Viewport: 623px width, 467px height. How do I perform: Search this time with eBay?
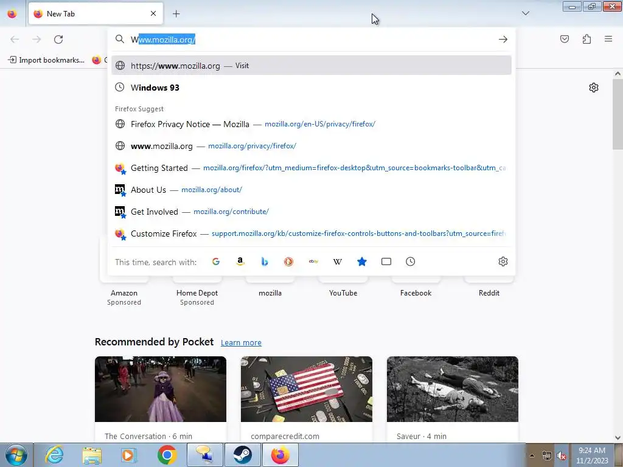313,261
